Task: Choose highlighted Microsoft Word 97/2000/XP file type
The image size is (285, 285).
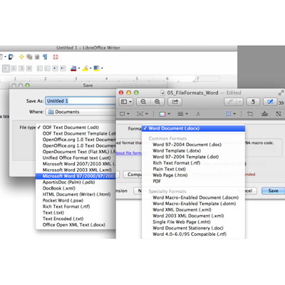Action: (76, 176)
